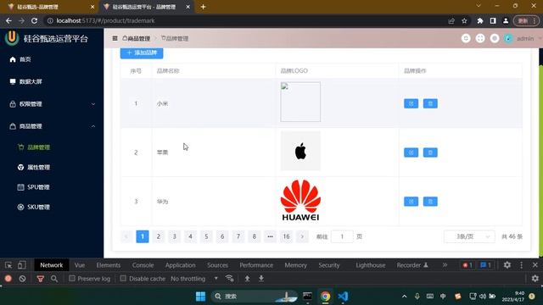Image resolution: width=543 pixels, height=305 pixels.
Task: Select 品牌管理 in the sidebar
Action: 52,147
